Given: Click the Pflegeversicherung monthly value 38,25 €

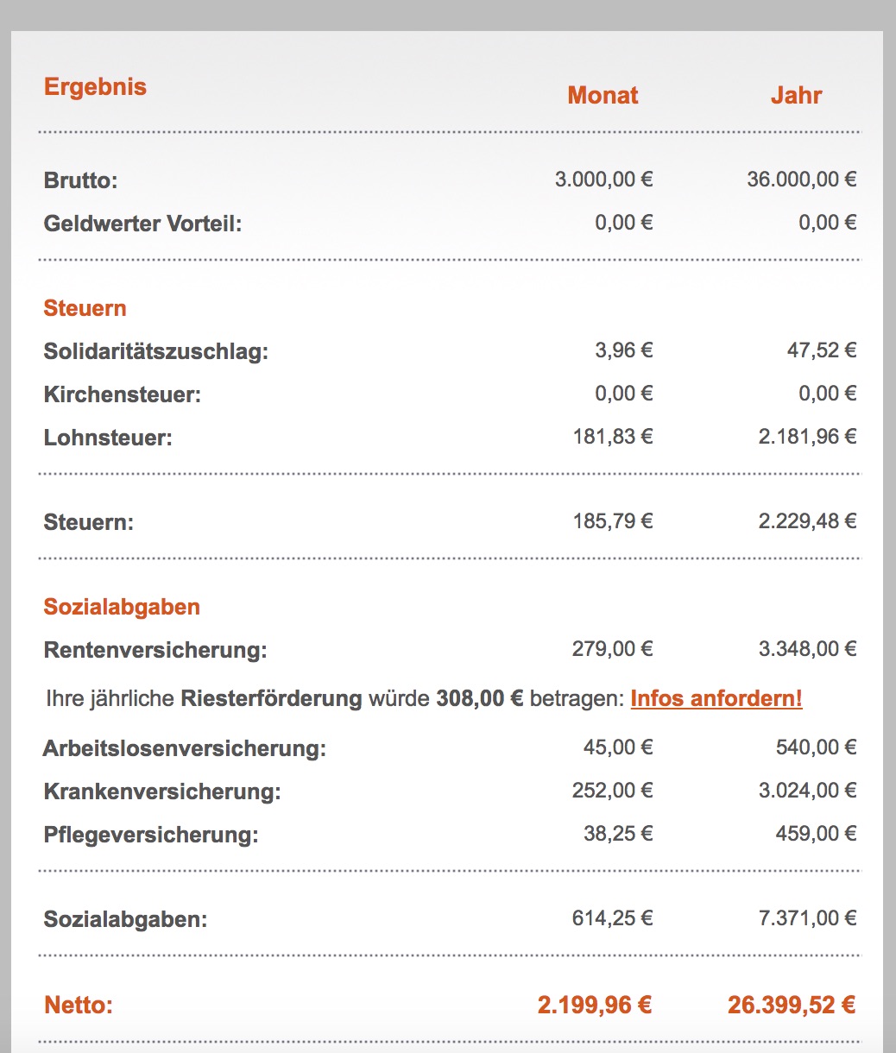Looking at the screenshot, I should (x=618, y=834).
